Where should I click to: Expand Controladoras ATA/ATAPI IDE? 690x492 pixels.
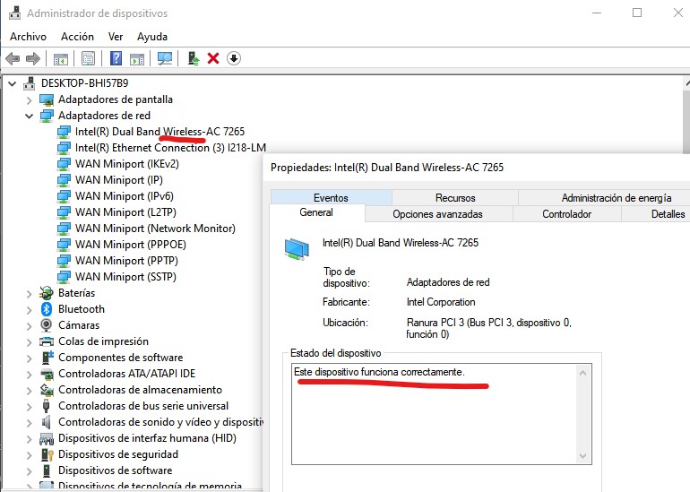pyautogui.click(x=29, y=374)
